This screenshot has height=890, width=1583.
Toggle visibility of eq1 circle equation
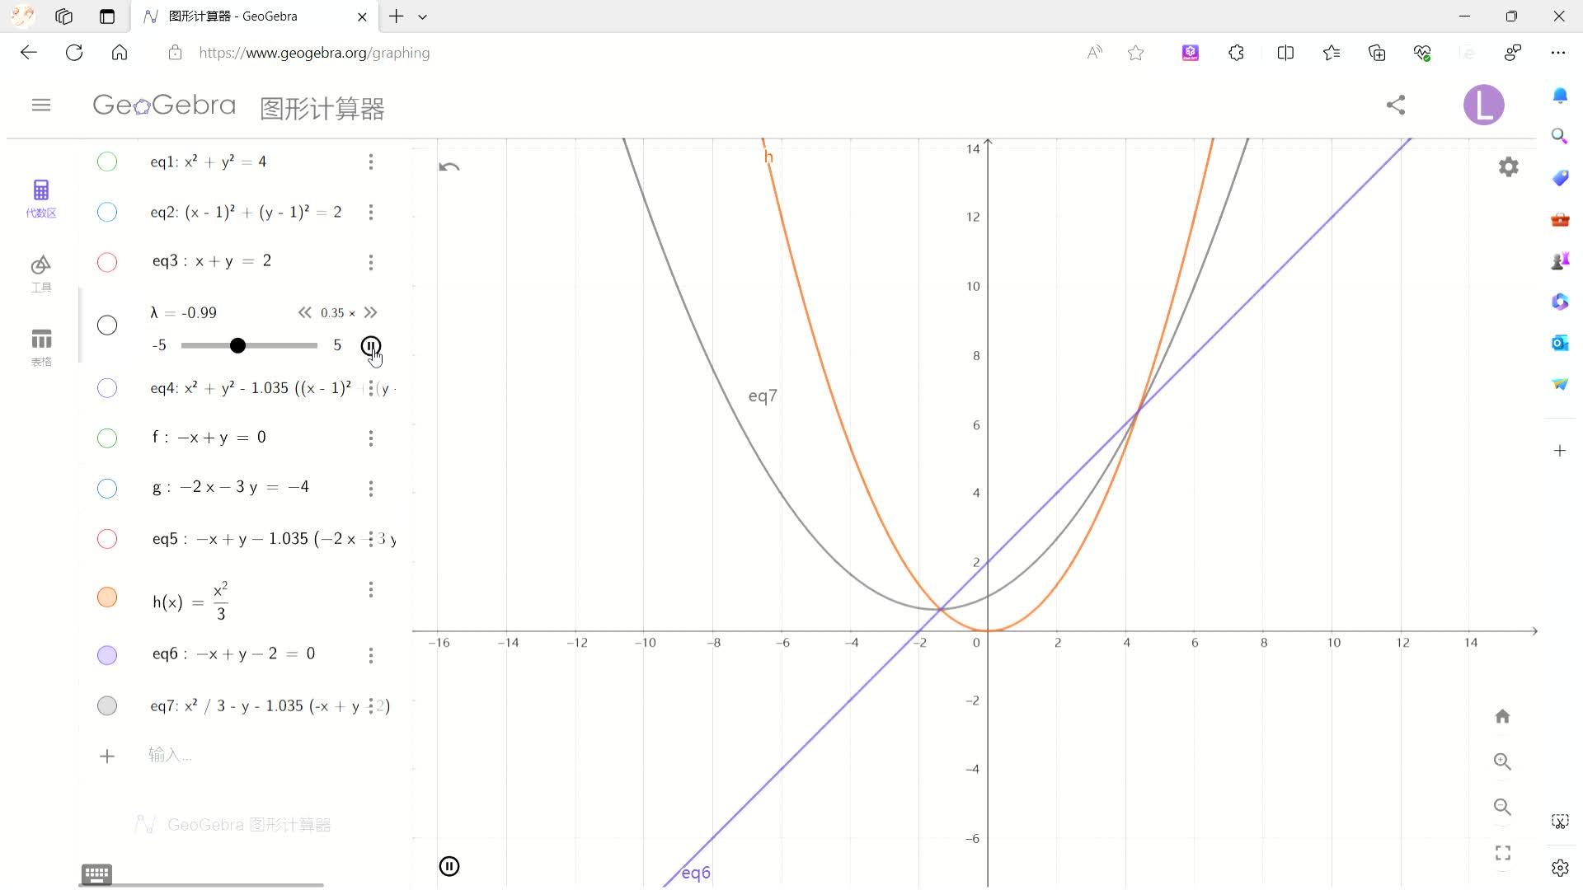tap(107, 162)
